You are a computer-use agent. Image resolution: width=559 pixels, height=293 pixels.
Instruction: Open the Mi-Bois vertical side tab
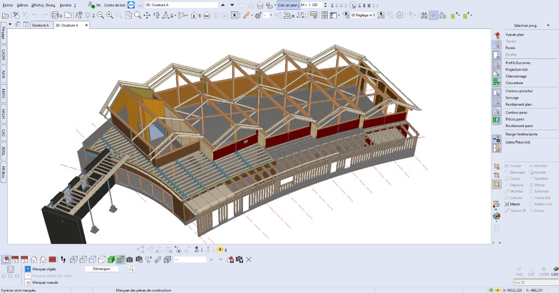click(x=4, y=172)
